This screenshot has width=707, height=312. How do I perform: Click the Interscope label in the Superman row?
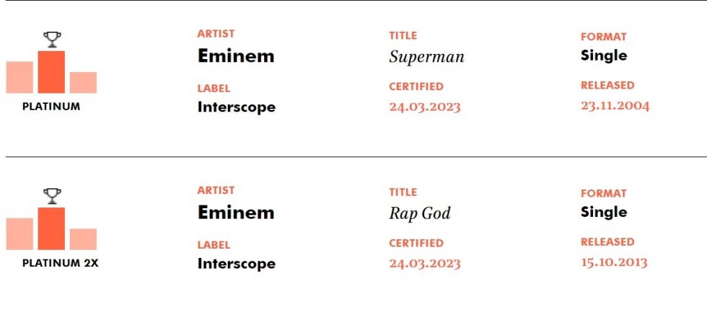tap(237, 107)
